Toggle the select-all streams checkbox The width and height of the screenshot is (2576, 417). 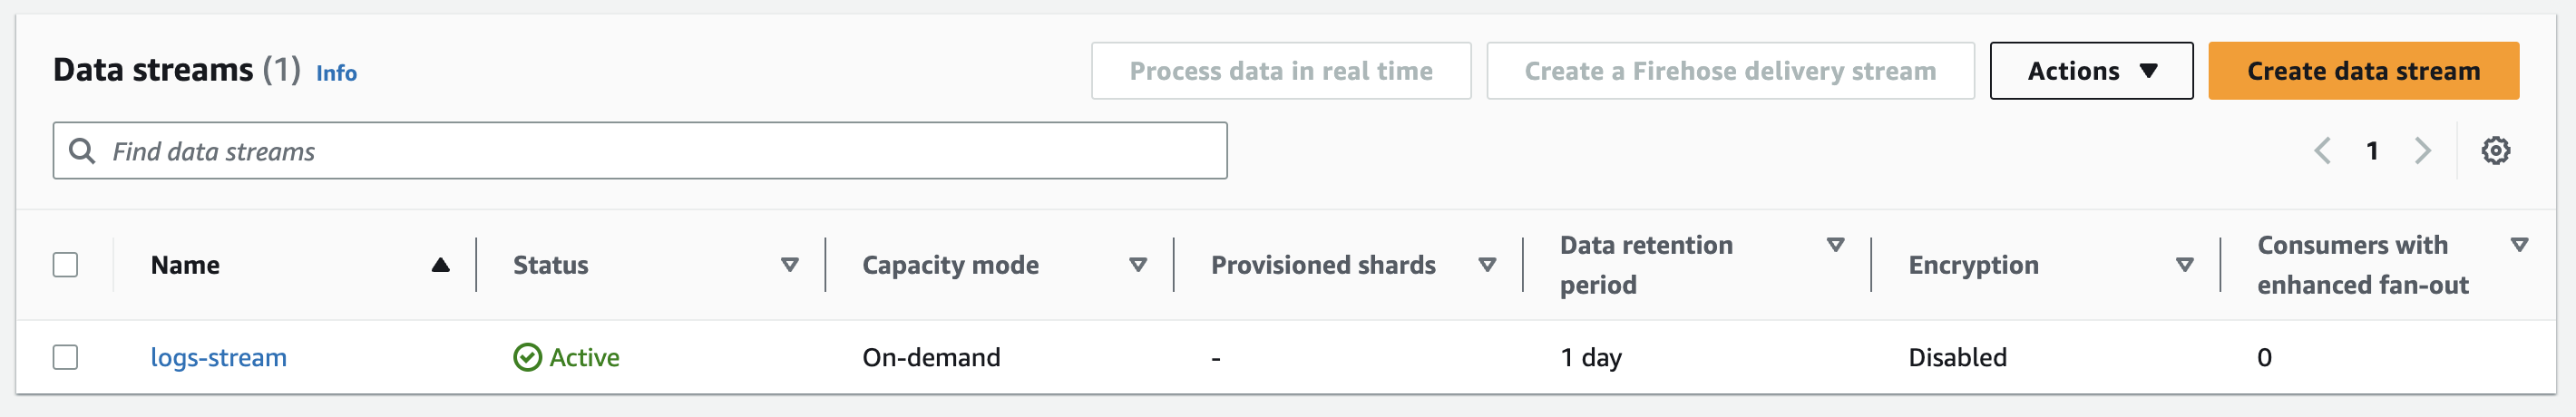pos(66,265)
